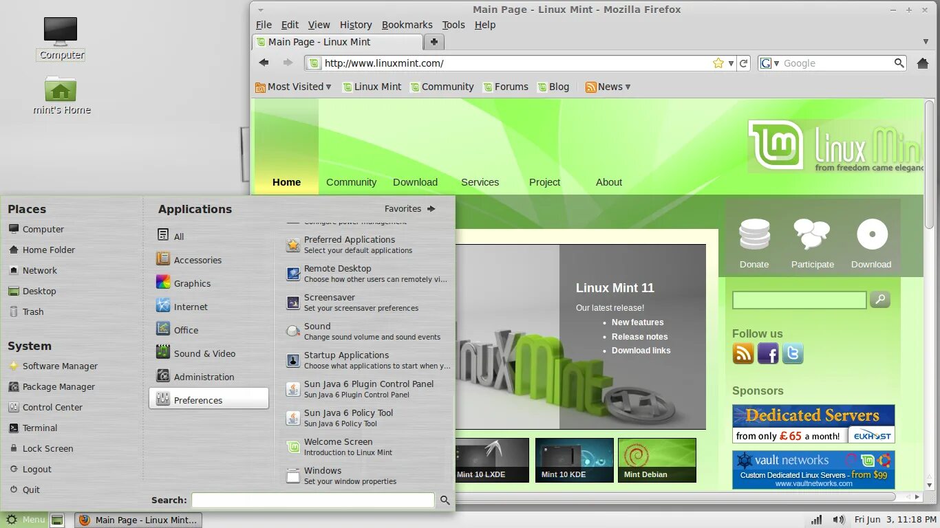Click the search magnifier in Google box
The width and height of the screenshot is (940, 528).
click(x=899, y=63)
